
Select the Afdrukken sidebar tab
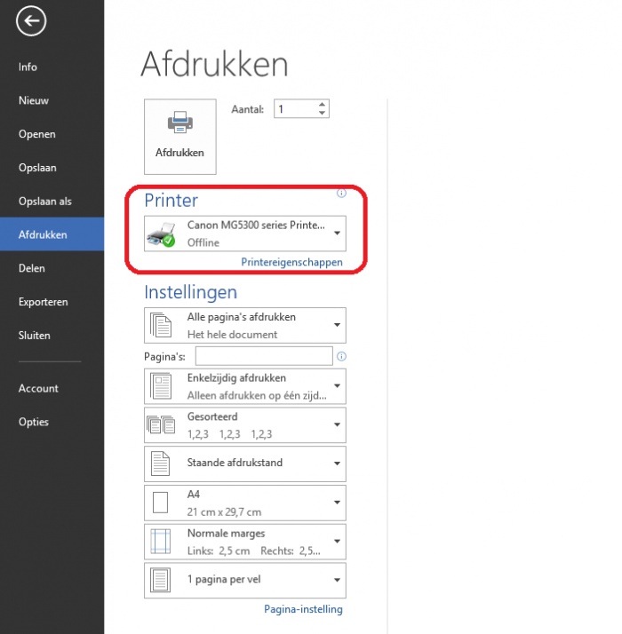point(52,234)
